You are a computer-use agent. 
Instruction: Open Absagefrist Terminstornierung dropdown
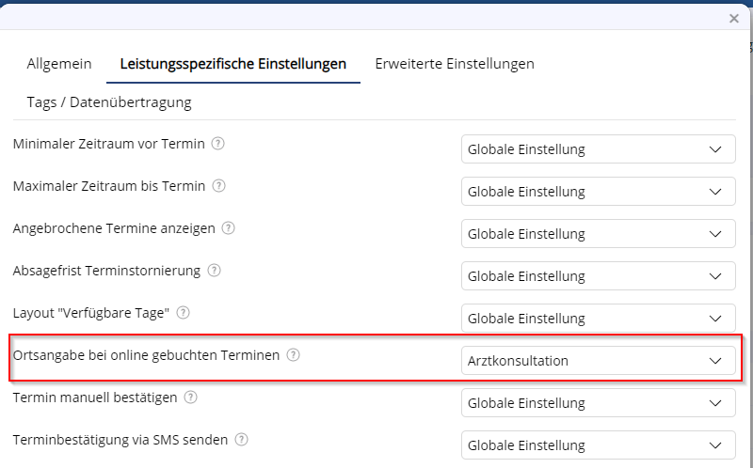point(598,276)
